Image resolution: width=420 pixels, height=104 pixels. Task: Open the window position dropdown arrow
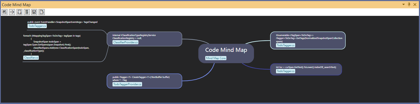(404, 5)
